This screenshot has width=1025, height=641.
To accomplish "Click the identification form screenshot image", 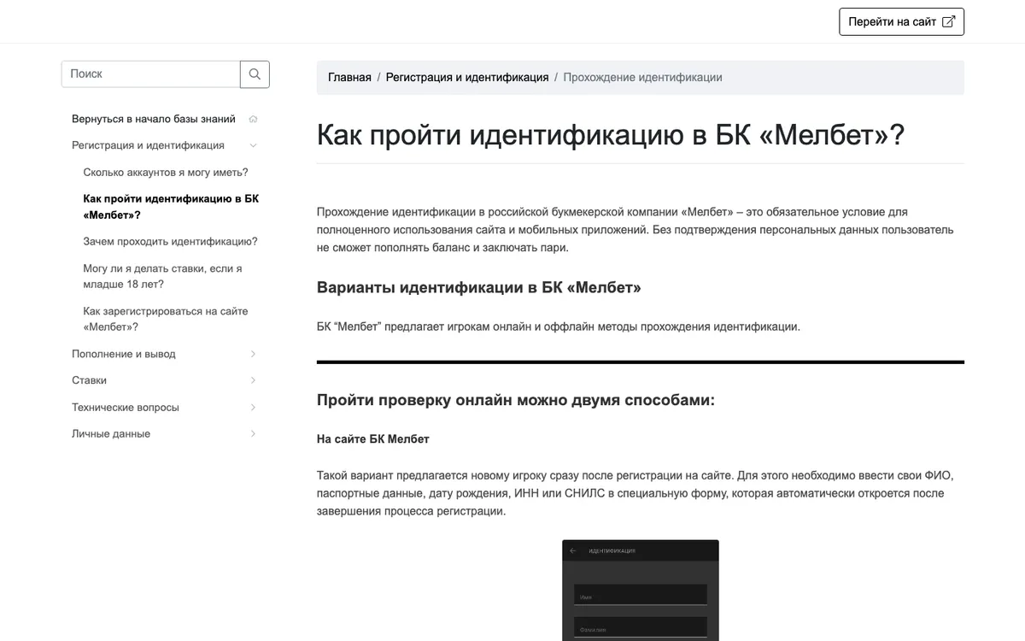I will tap(641, 591).
